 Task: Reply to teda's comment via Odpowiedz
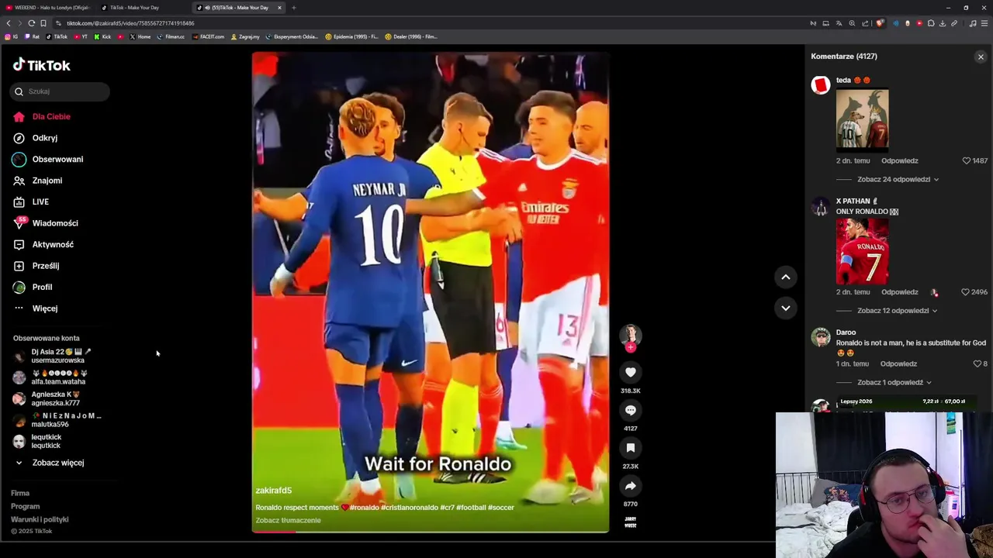899,160
